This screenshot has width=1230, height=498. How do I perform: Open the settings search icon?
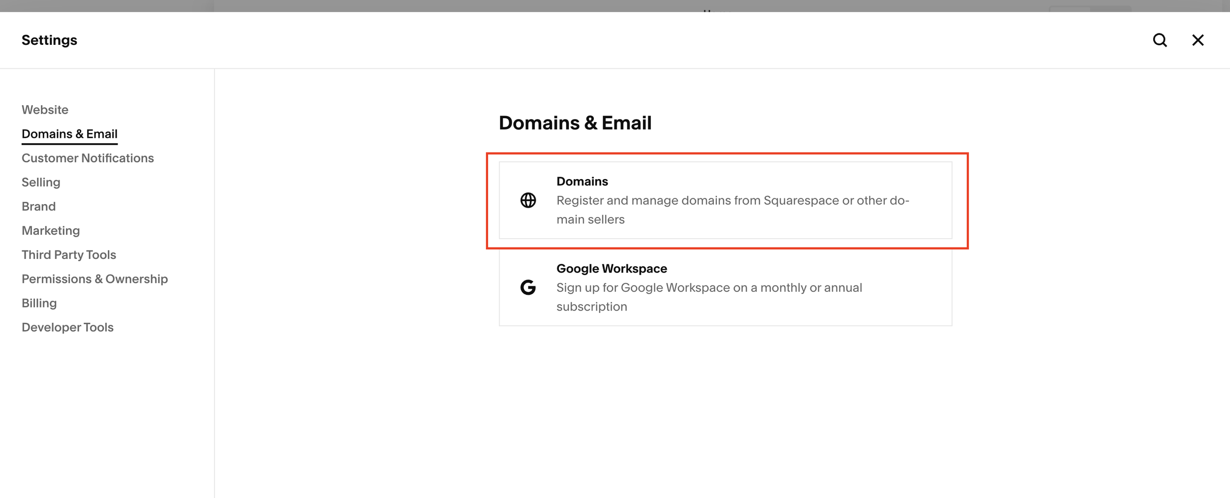1160,40
